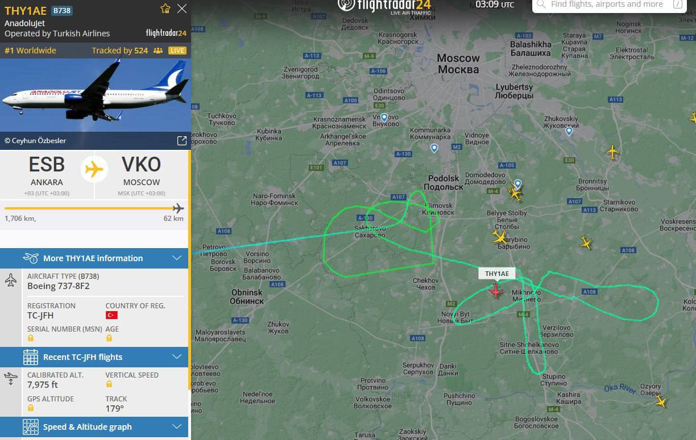Click locked serial number MSN icon
Screen dimensions: 696x440
(x=31, y=338)
